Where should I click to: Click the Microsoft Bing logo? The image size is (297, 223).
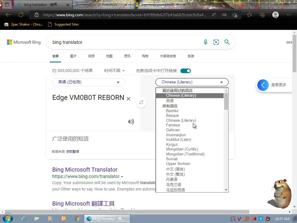[x=24, y=42]
